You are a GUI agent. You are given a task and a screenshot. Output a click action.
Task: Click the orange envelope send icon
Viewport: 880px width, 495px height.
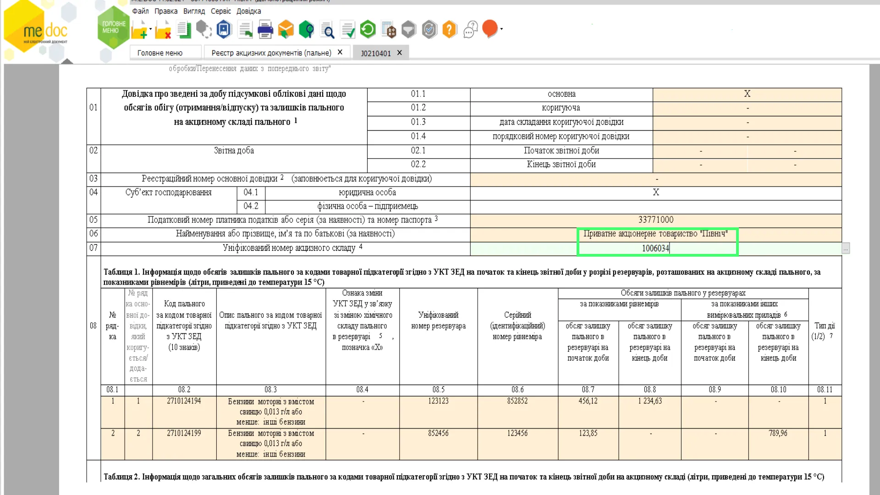click(286, 30)
